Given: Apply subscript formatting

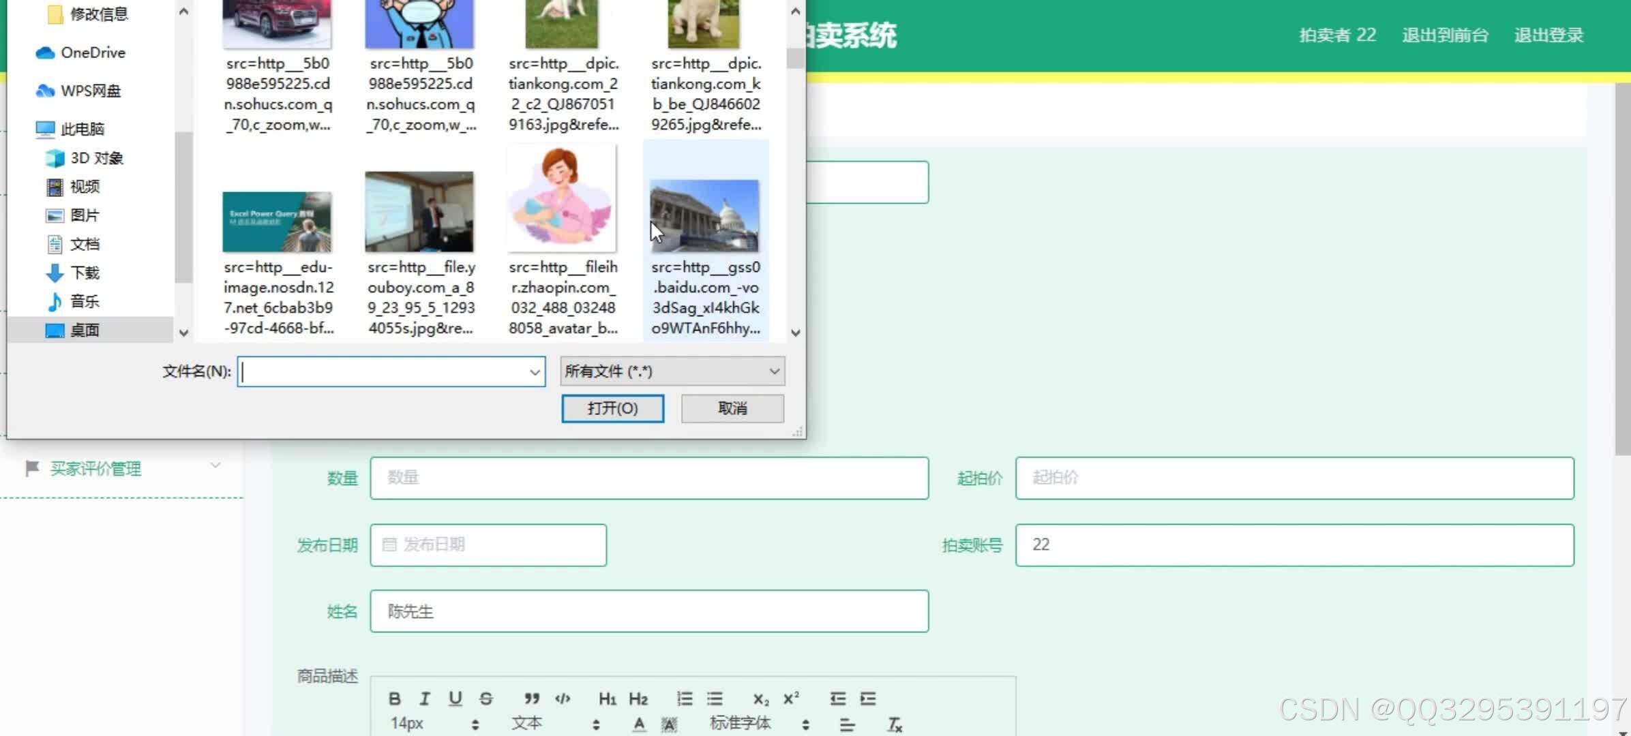Looking at the screenshot, I should click(761, 699).
